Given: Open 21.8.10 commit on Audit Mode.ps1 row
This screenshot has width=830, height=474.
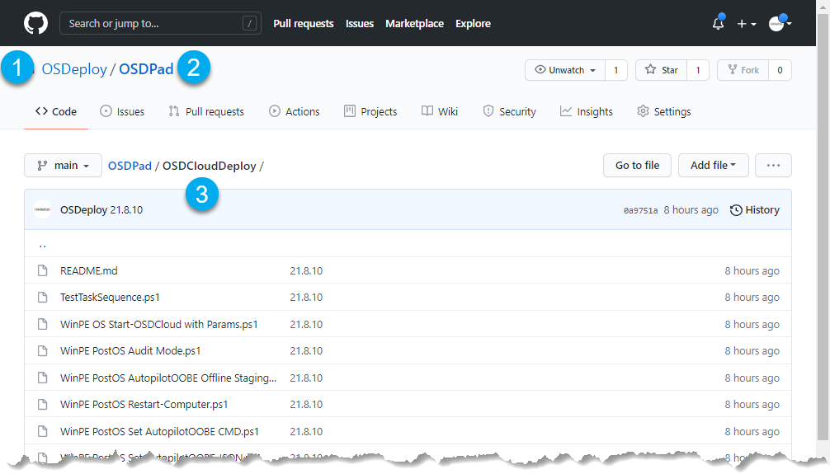Looking at the screenshot, I should pyautogui.click(x=306, y=350).
